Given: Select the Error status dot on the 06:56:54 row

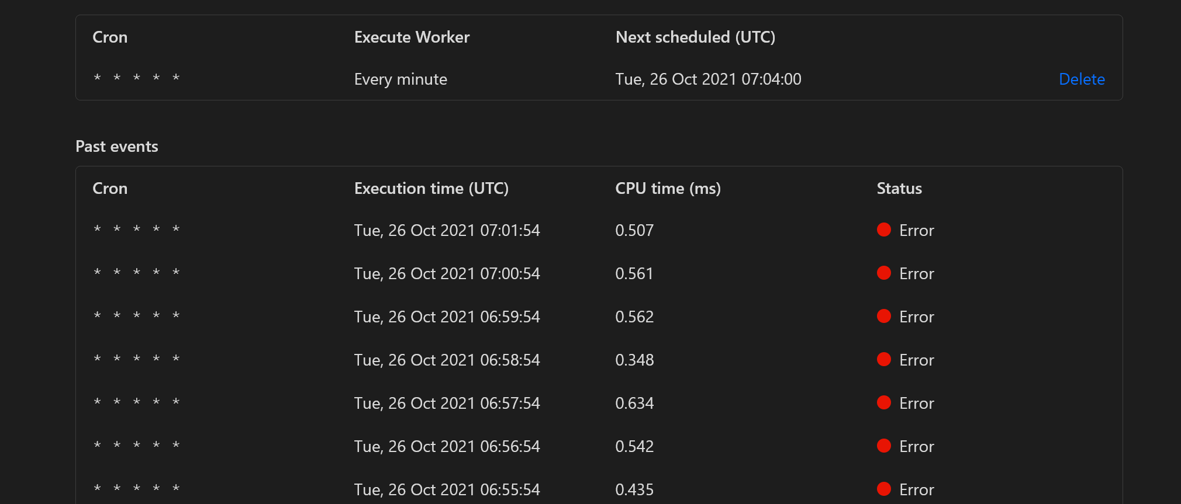Looking at the screenshot, I should click(x=883, y=445).
